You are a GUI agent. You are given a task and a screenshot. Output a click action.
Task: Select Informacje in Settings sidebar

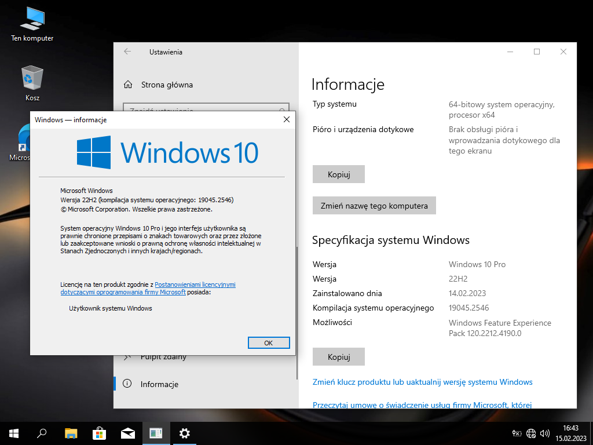point(159,384)
